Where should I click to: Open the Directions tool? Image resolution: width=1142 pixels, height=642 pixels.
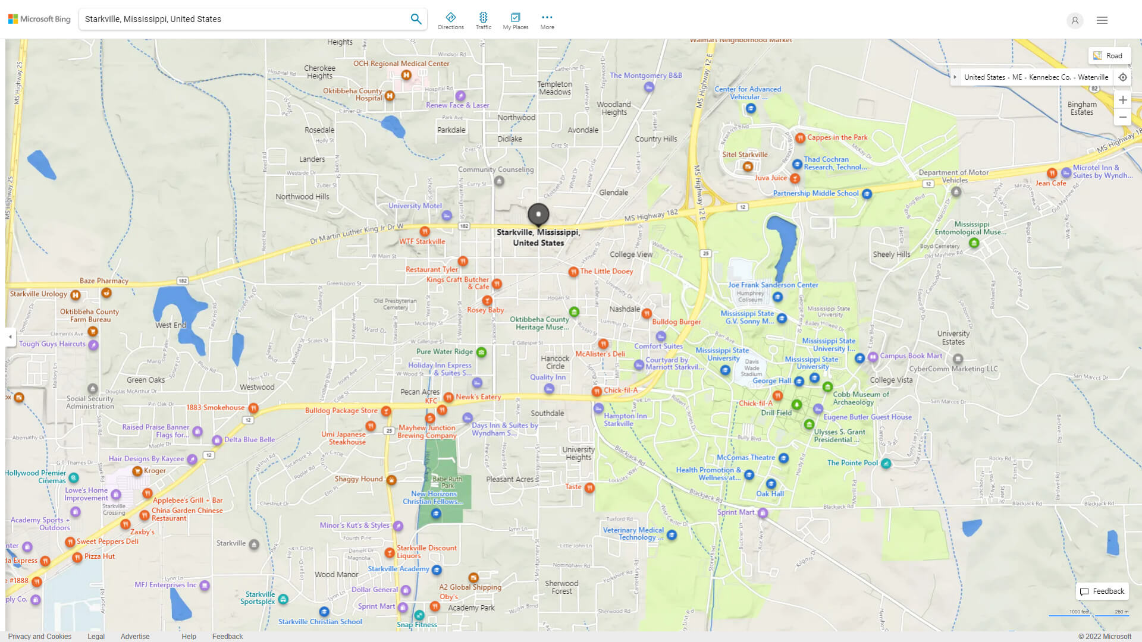coord(451,20)
